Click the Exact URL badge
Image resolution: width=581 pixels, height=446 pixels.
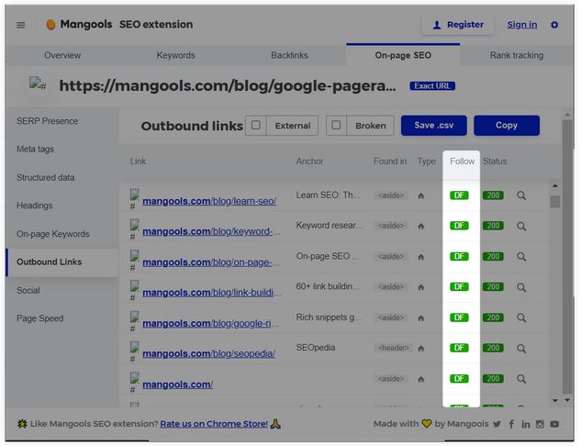(x=432, y=86)
